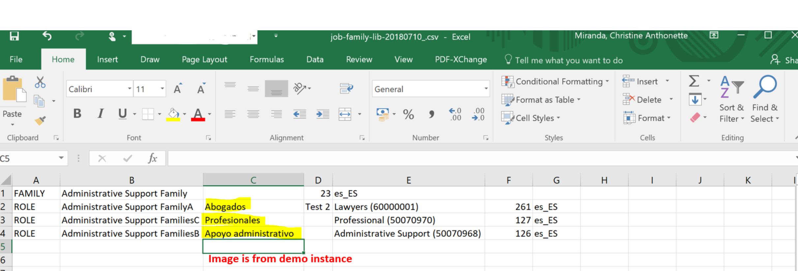The image size is (798, 271).
Task: Apply red font color A
Action: [x=198, y=114]
